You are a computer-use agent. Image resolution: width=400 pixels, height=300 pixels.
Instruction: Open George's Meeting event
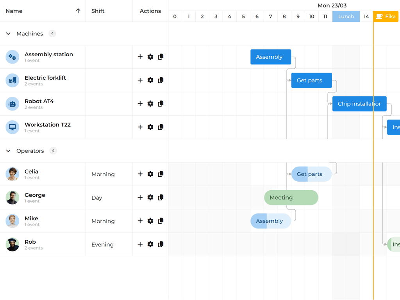point(291,197)
